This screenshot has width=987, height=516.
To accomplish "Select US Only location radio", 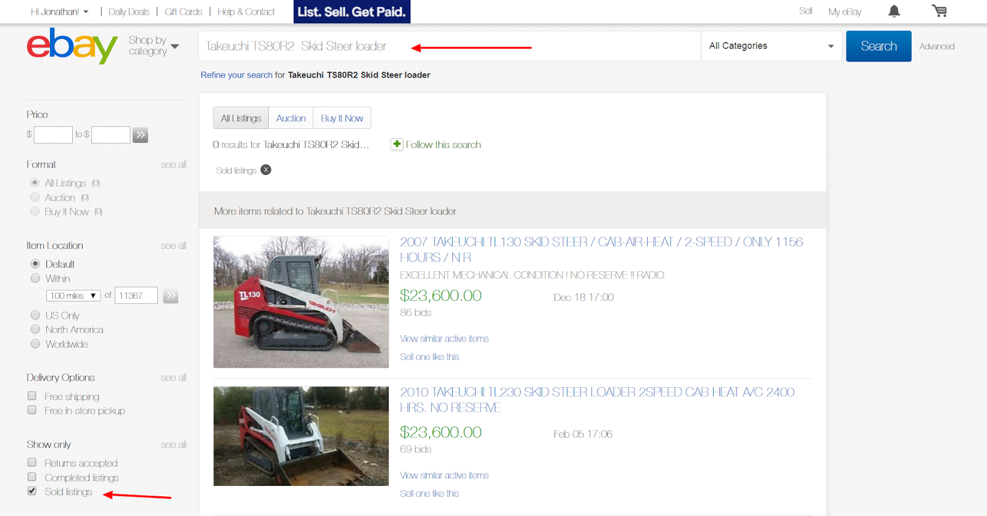I will pos(35,315).
